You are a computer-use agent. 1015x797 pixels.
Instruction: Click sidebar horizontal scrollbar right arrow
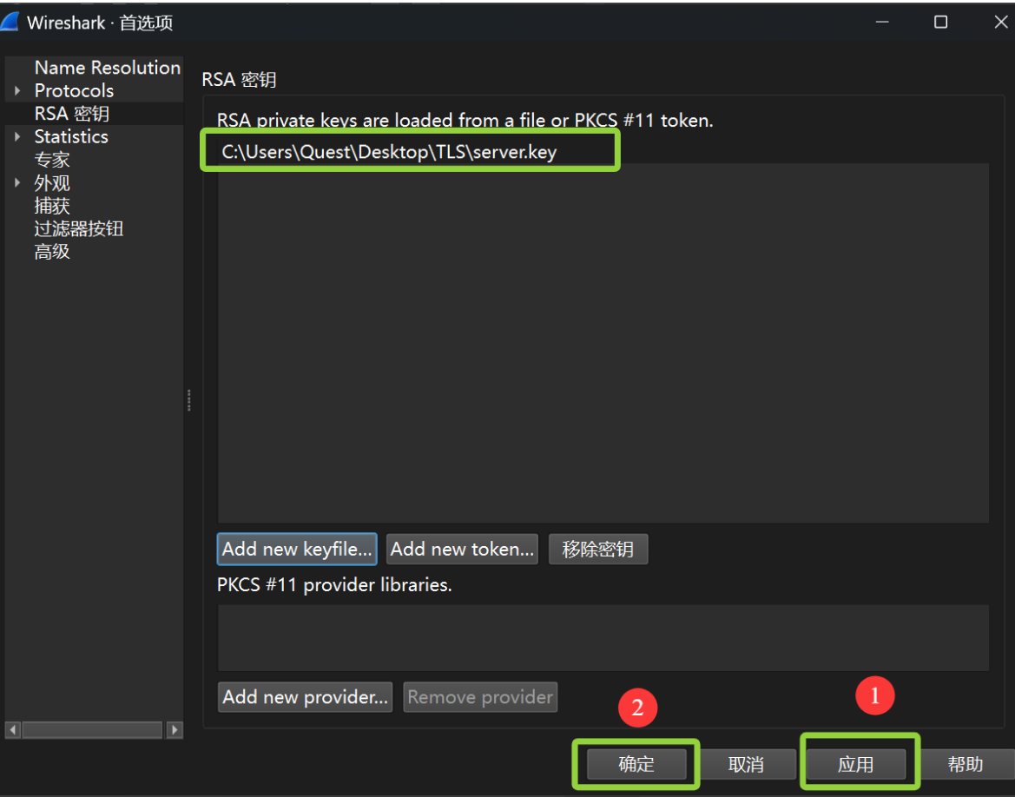(175, 730)
